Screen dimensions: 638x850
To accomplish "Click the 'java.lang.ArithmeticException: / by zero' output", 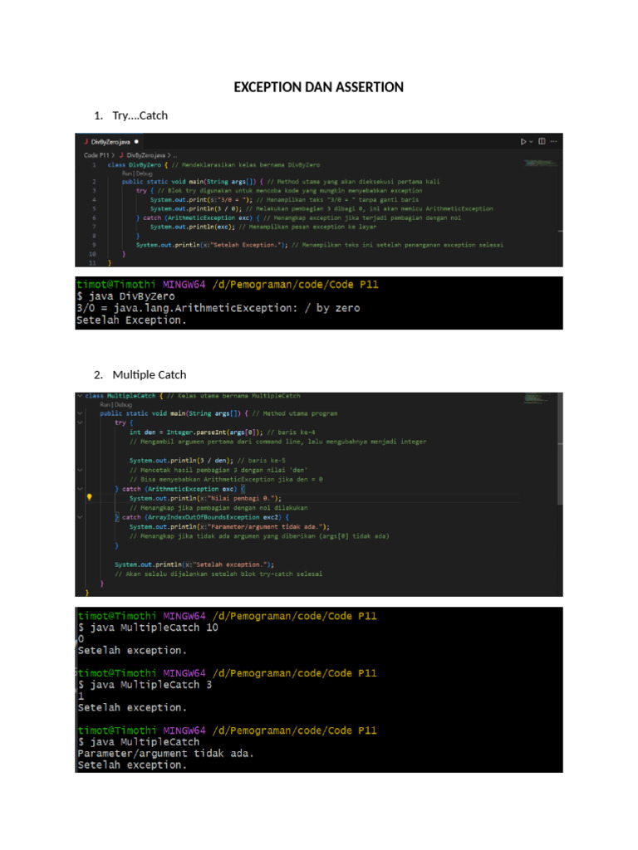I will coord(237,308).
